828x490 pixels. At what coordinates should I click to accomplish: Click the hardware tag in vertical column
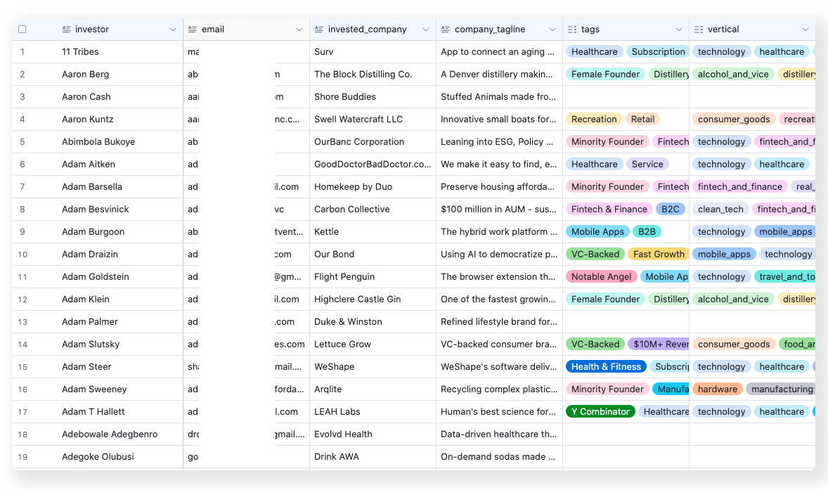(x=718, y=389)
